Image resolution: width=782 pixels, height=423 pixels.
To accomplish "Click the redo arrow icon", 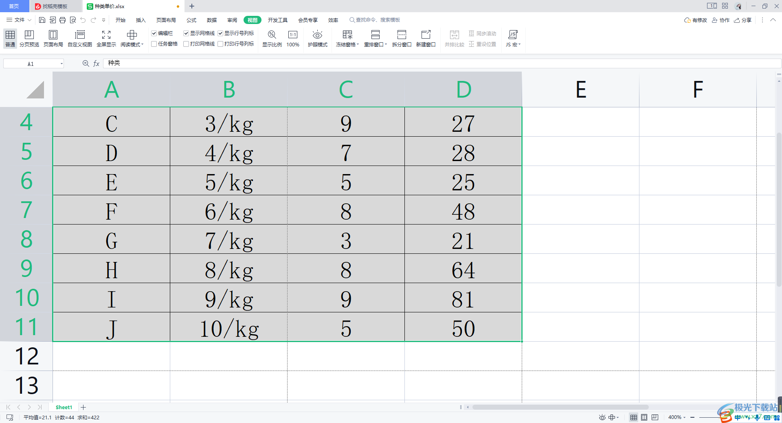I will coord(93,20).
